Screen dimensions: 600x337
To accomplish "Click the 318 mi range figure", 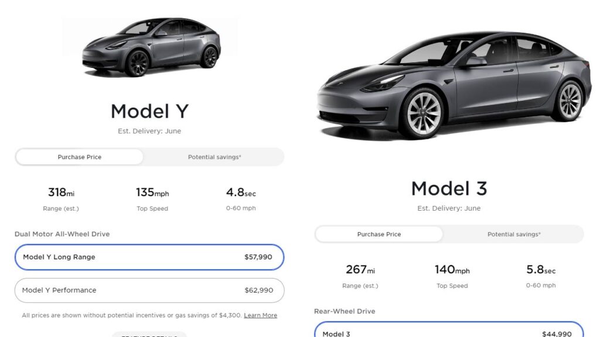I will click(61, 192).
